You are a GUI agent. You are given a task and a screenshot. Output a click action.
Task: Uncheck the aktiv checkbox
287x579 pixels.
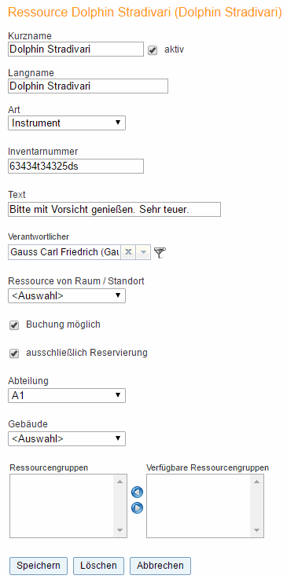pos(153,50)
